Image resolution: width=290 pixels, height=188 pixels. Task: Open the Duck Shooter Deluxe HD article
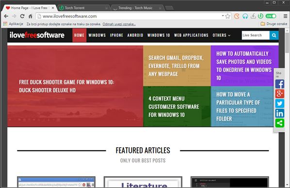point(75,86)
